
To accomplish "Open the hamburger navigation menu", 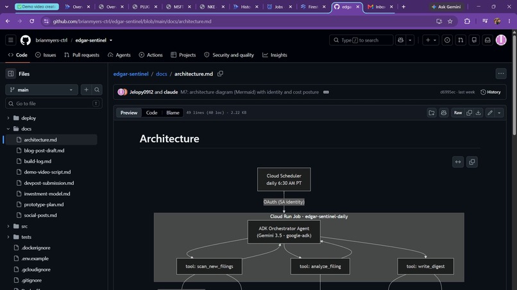I will click(x=10, y=40).
